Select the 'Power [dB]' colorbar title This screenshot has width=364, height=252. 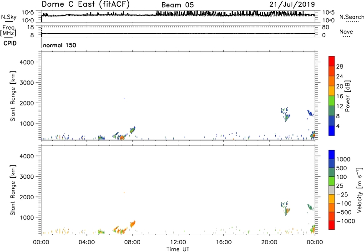347,96
